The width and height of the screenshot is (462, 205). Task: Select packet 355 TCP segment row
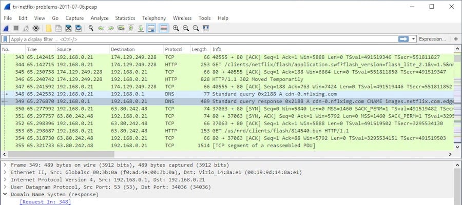[x=227, y=146]
